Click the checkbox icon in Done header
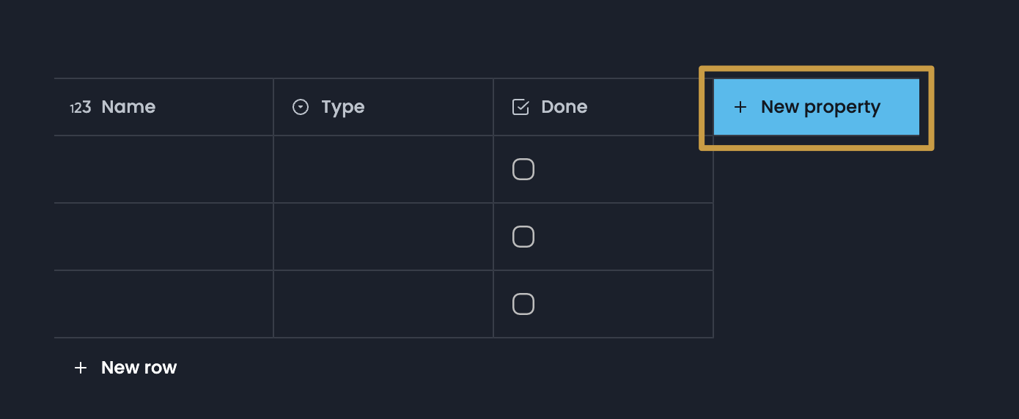Image resolution: width=1019 pixels, height=419 pixels. (520, 108)
